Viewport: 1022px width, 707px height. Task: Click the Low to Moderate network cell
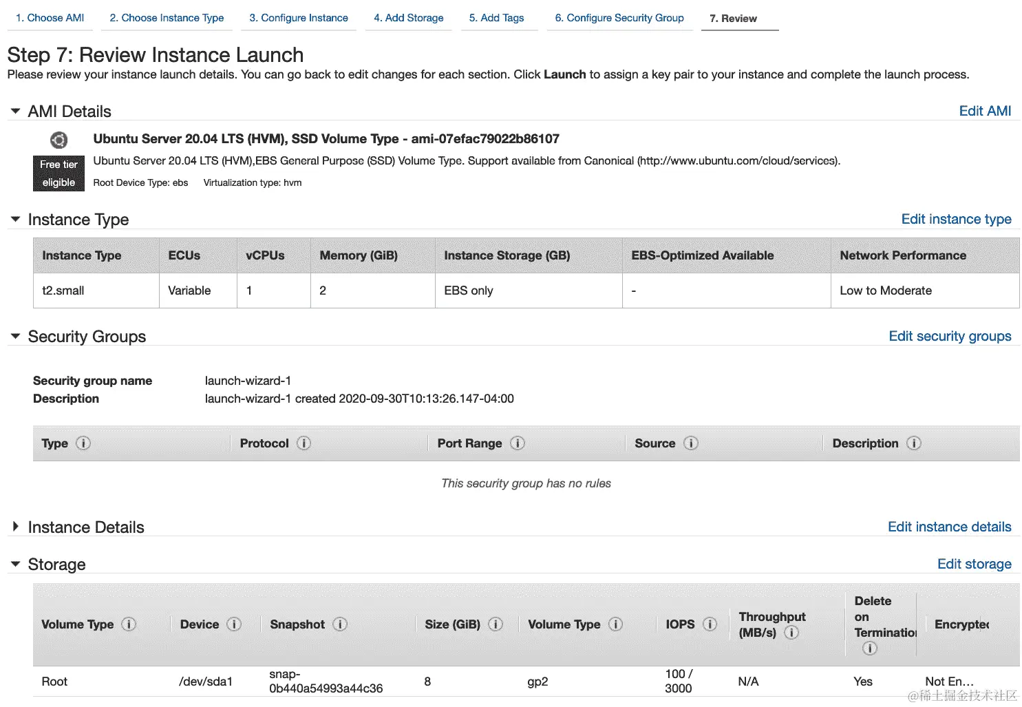pos(925,291)
